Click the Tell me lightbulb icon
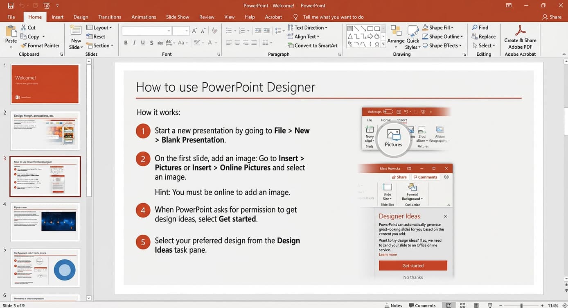Image resolution: width=568 pixels, height=308 pixels. [295, 17]
